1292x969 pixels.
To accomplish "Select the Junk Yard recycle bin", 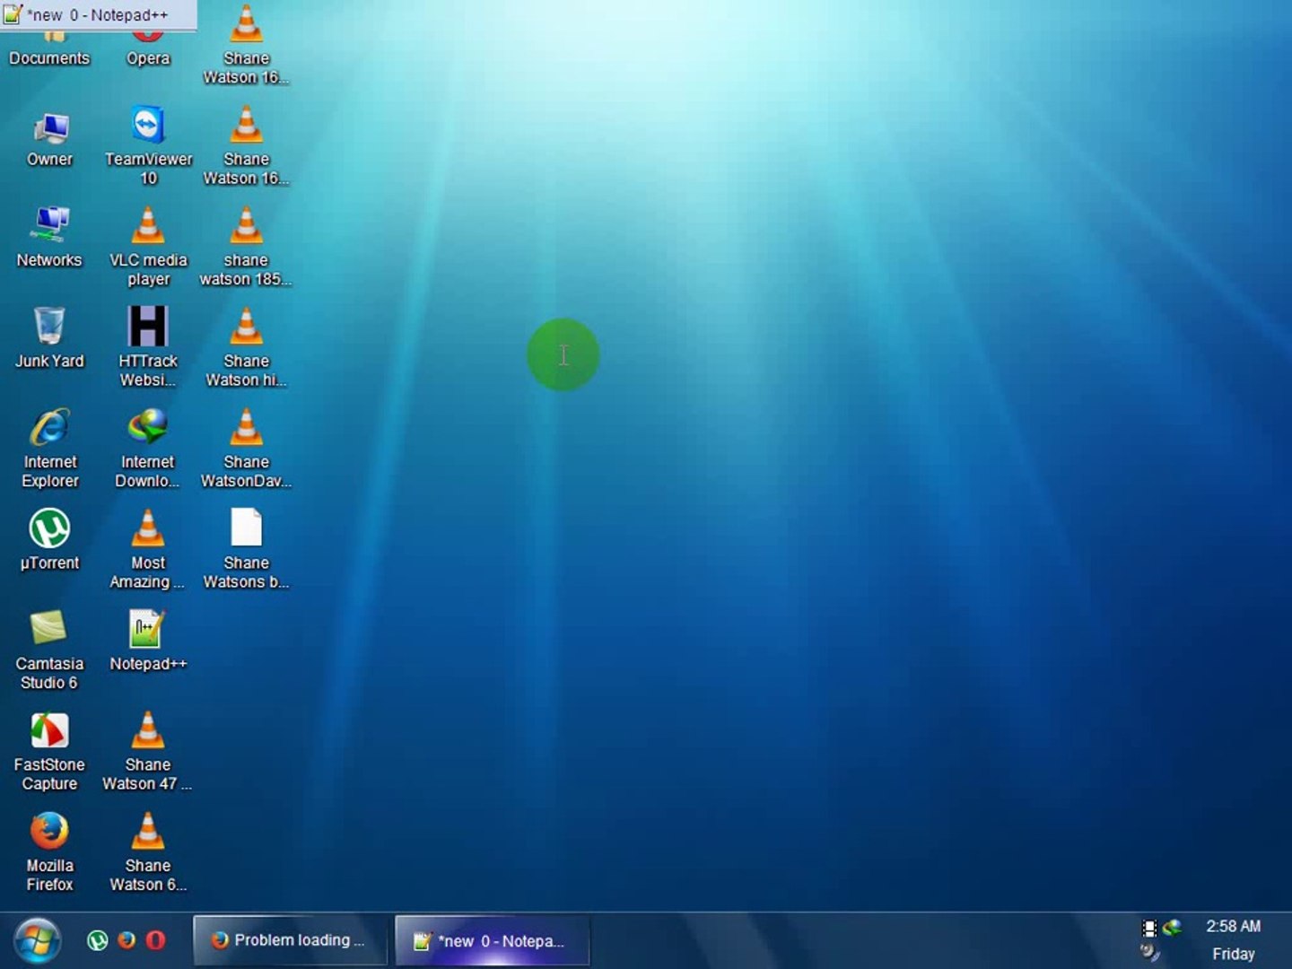I will point(49,337).
